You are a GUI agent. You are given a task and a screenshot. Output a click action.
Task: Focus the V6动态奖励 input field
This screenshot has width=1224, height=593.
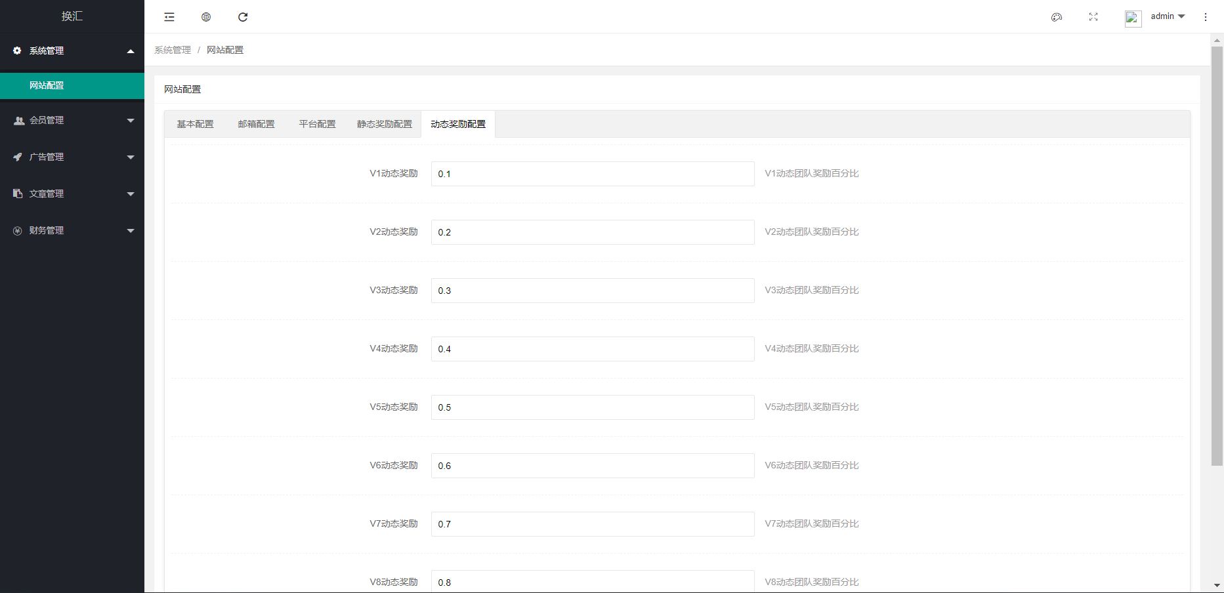[593, 466]
